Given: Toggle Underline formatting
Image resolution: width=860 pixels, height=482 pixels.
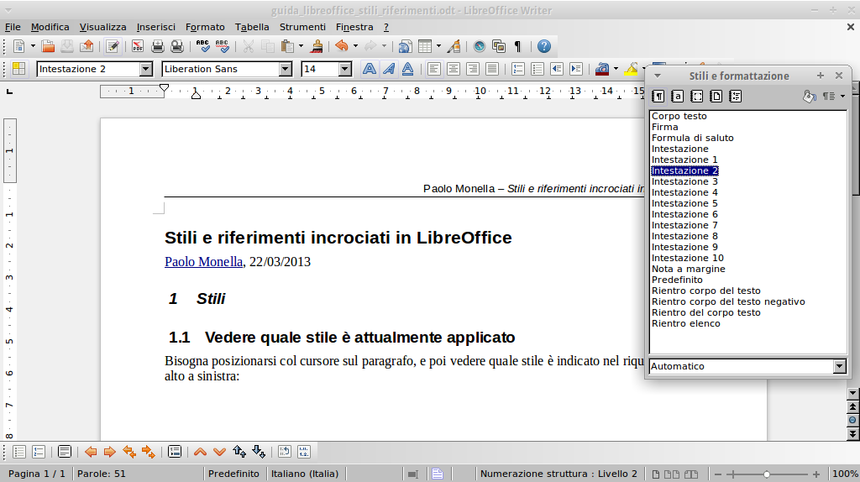Looking at the screenshot, I should pyautogui.click(x=407, y=69).
